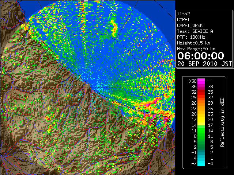Click the '-7' legend value

pos(194,164)
